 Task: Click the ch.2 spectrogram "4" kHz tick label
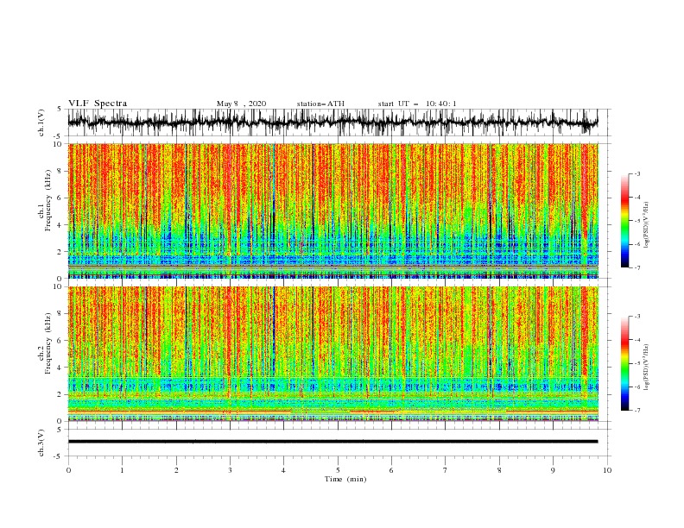click(61, 368)
